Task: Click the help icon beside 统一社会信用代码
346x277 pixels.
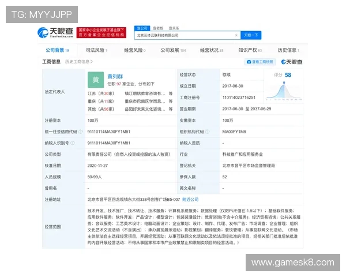Action: 81,132
